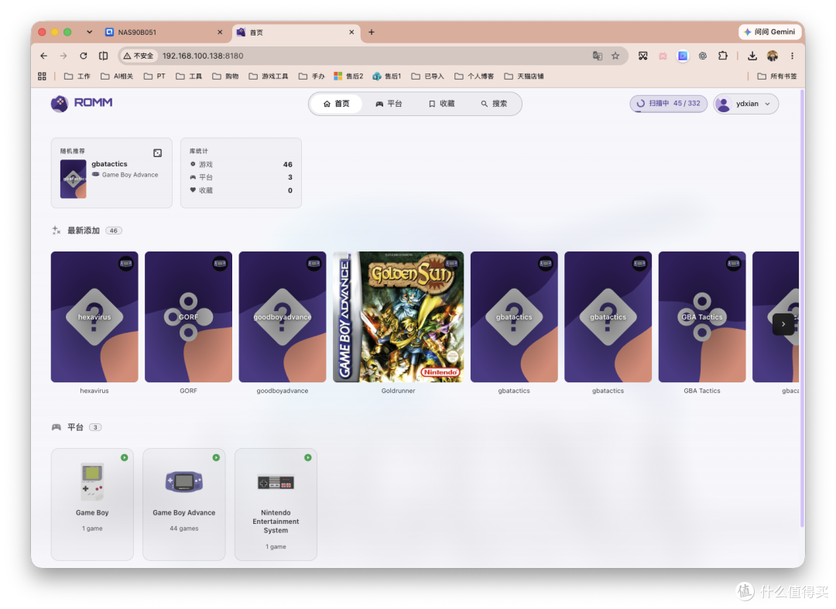Screen dimensions: 836x609
Task: Click the 游戏 count row in statistics
Action: tap(241, 164)
